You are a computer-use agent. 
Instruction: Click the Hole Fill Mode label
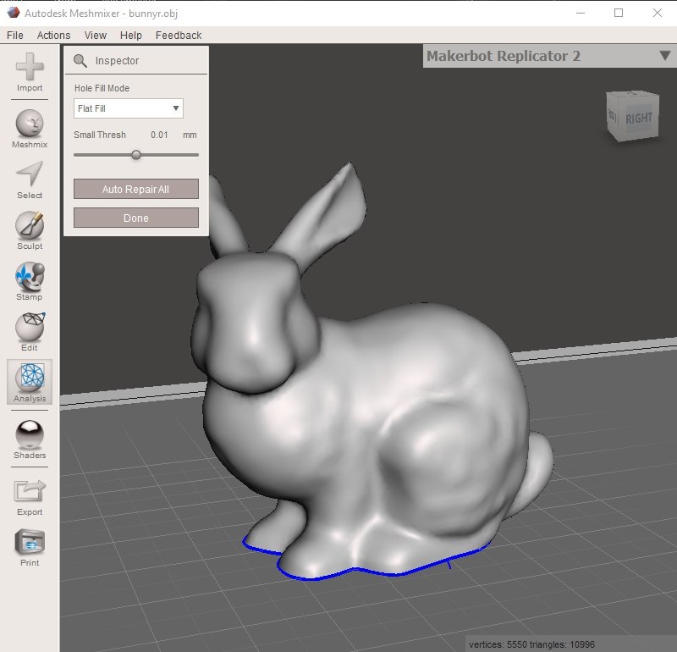coord(102,88)
